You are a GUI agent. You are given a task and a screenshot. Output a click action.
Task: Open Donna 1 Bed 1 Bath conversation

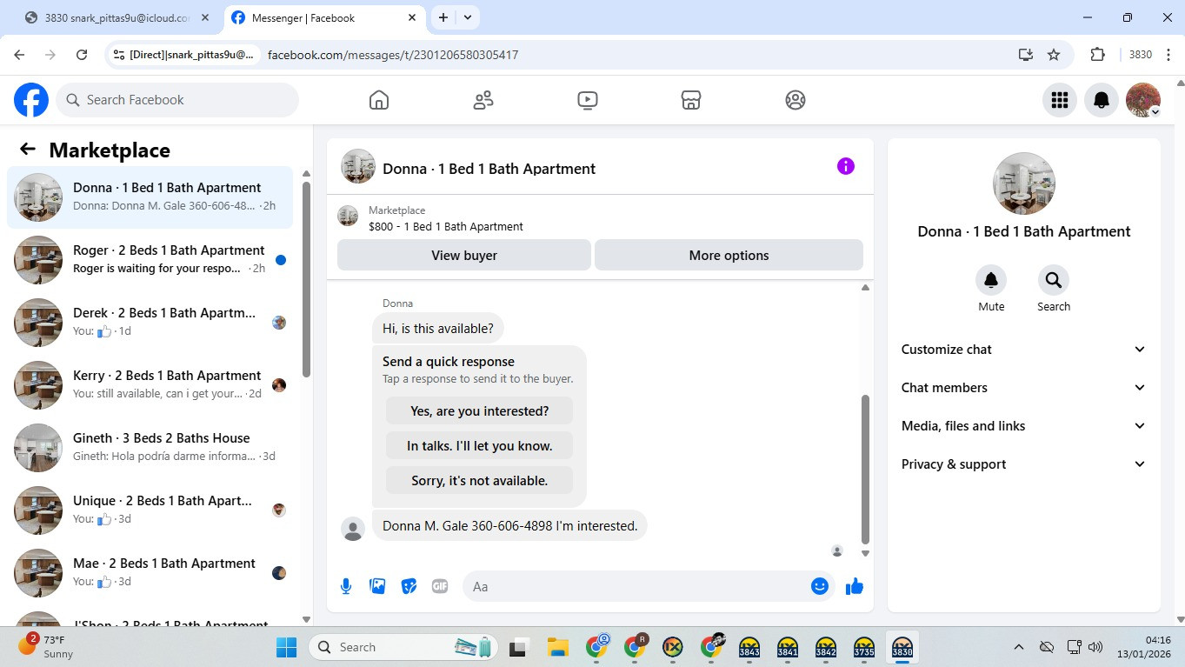150,197
